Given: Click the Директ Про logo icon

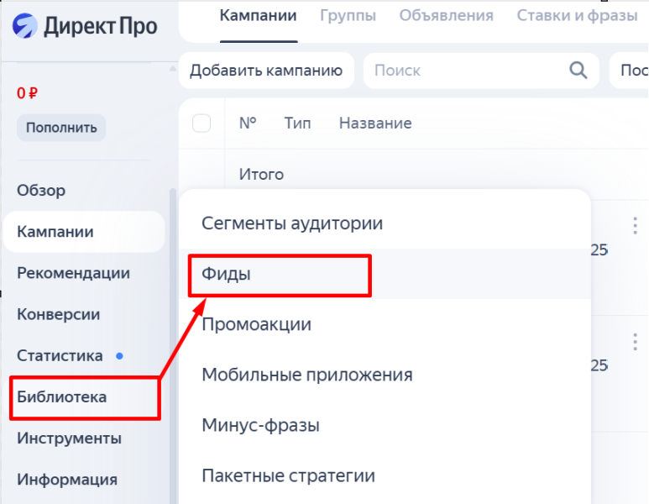Looking at the screenshot, I should click(25, 26).
